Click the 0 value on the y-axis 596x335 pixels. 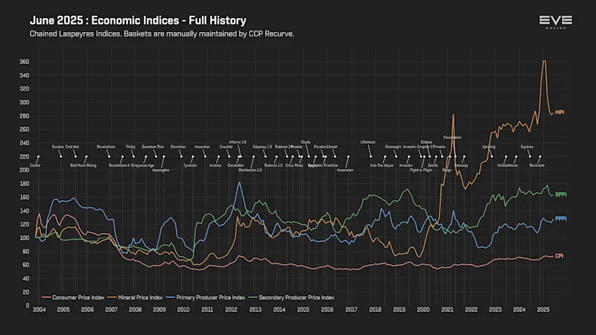[28, 305]
